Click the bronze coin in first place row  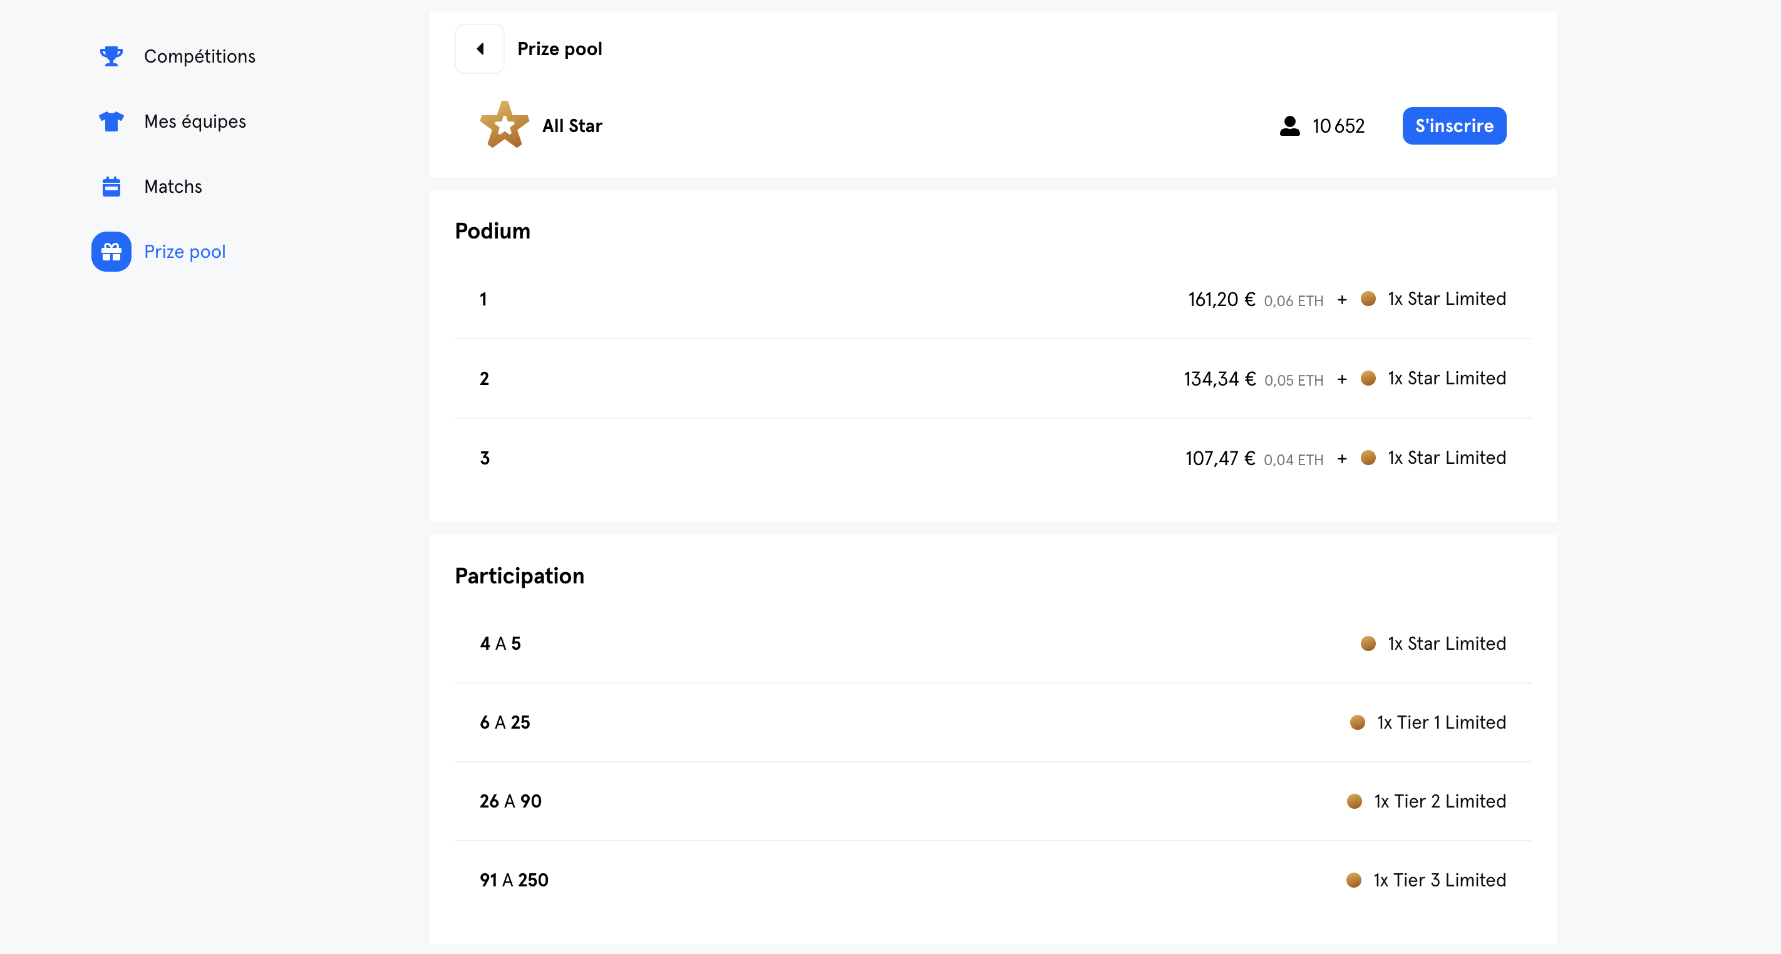(x=1368, y=299)
